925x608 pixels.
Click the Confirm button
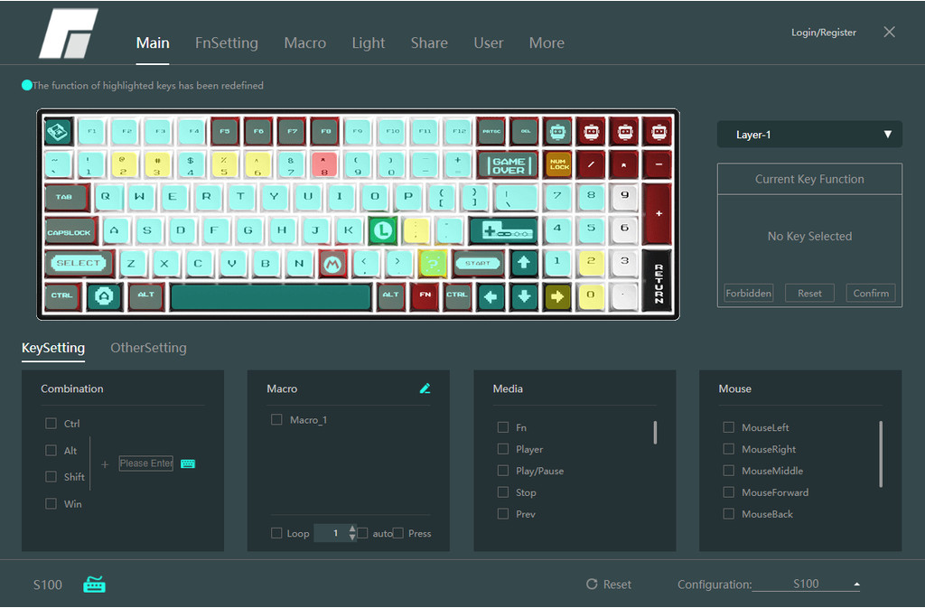(x=871, y=293)
